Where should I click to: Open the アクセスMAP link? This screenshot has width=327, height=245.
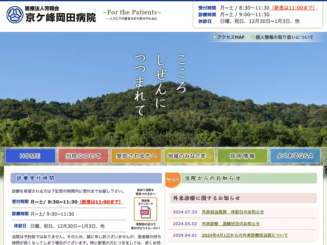click(x=231, y=37)
